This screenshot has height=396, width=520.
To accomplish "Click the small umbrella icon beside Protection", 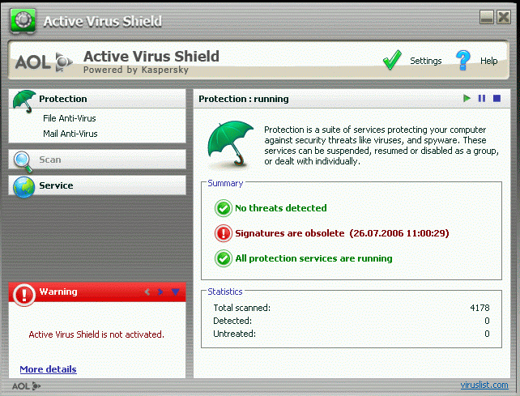I will click(x=23, y=101).
